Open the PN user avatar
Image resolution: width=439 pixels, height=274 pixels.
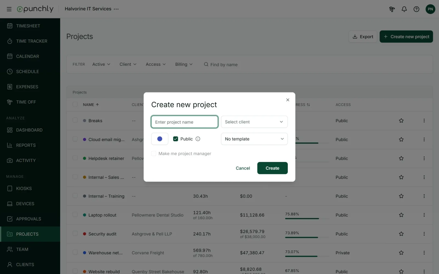pos(430,9)
